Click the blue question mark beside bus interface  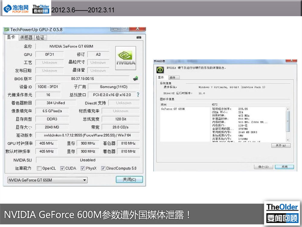click(138, 94)
